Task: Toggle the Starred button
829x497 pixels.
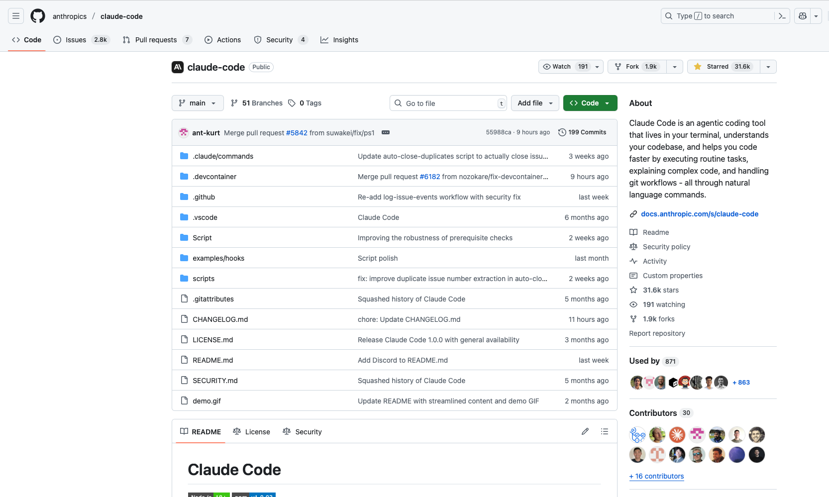Action: 724,67
